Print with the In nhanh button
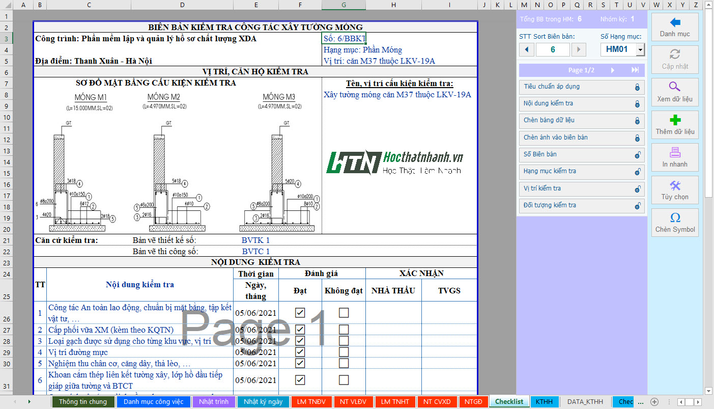The height and width of the screenshot is (409, 714). coord(675,157)
